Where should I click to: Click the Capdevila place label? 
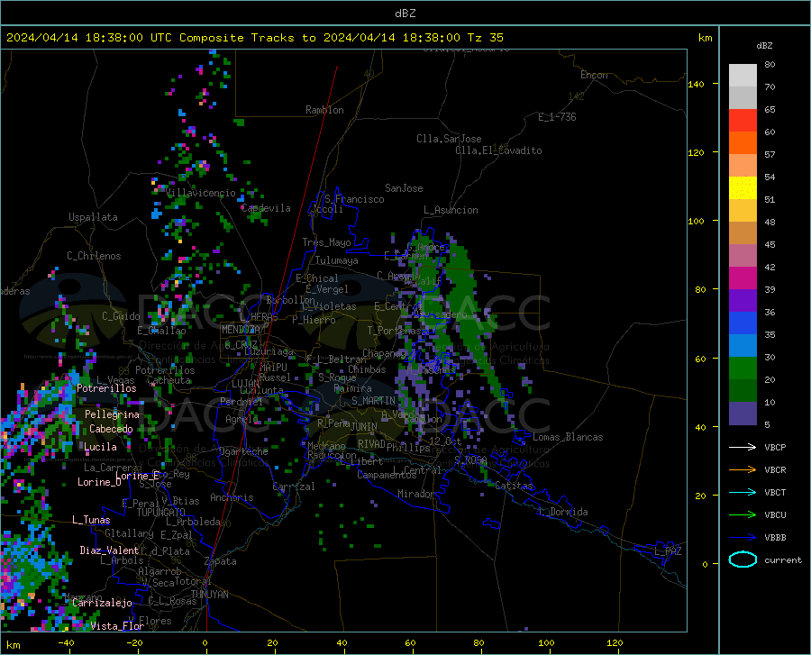pos(266,208)
